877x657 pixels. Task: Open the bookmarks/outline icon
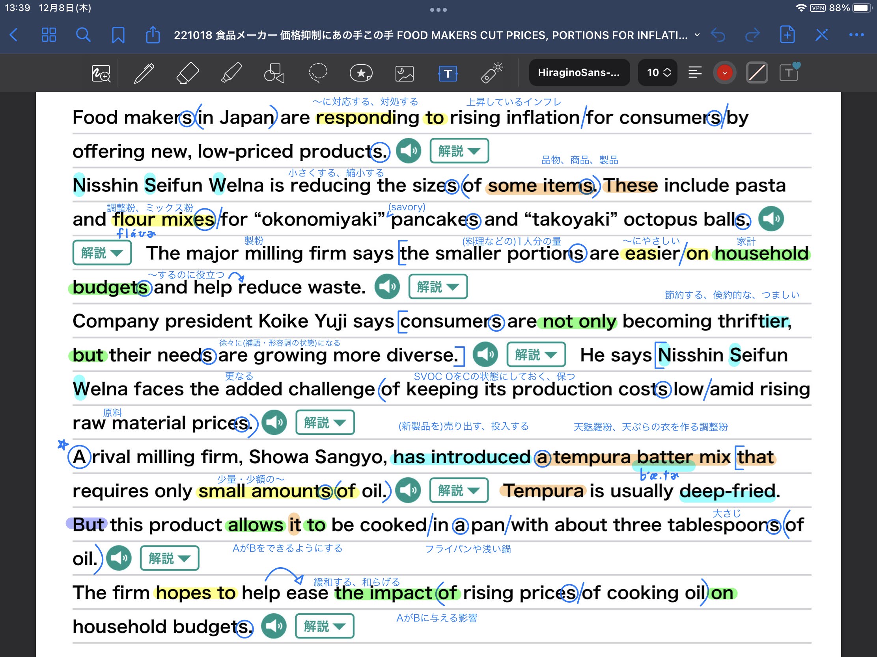point(118,35)
